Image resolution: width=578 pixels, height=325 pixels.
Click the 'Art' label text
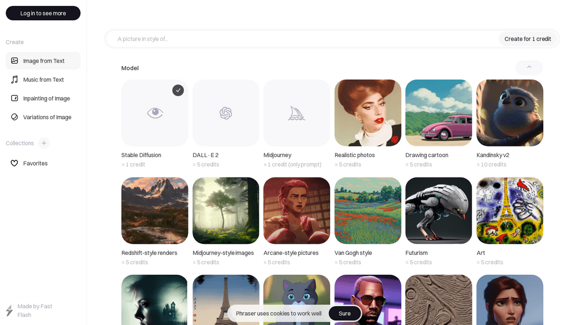[481, 253]
